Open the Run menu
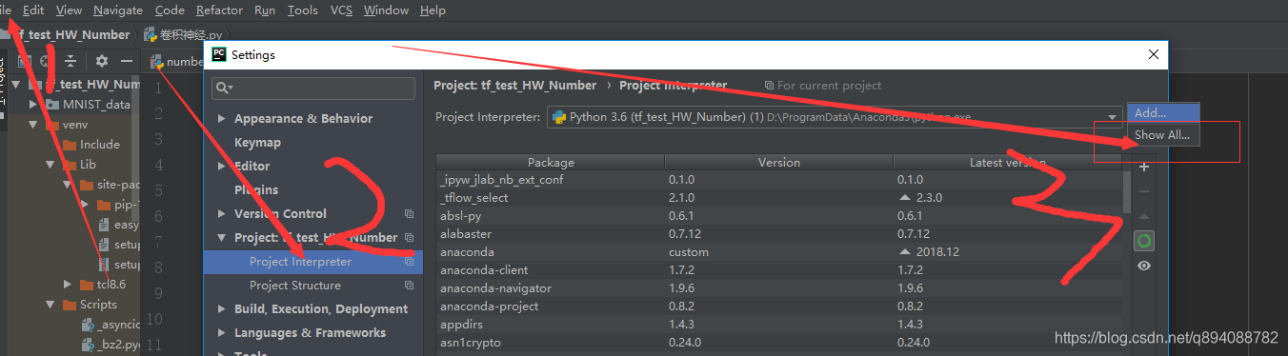The width and height of the screenshot is (1288, 356). pyautogui.click(x=265, y=10)
